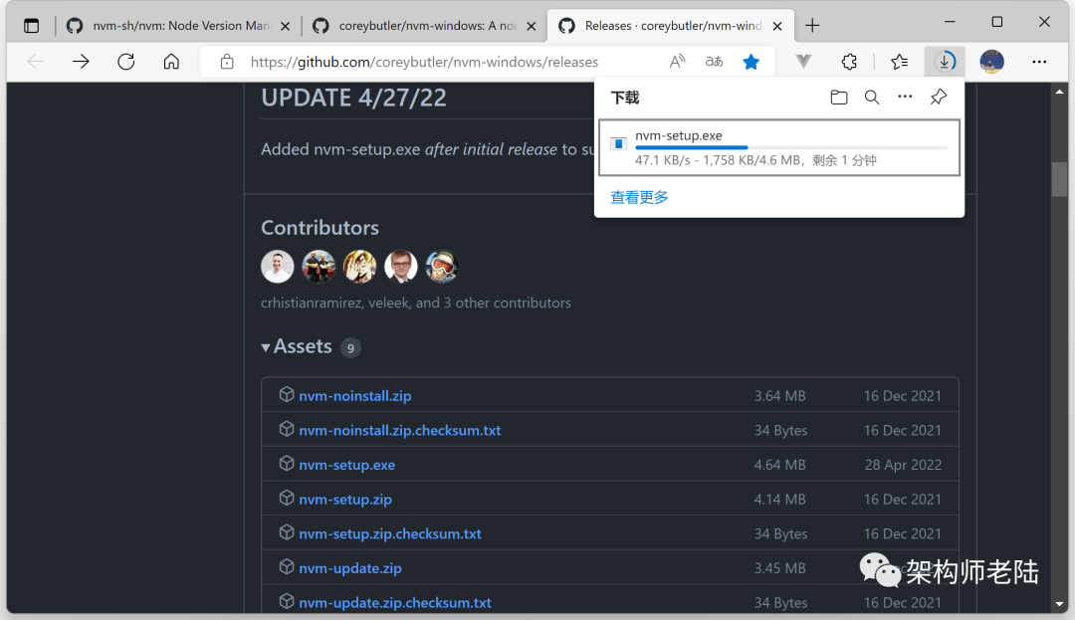Download nvm-noinstall.zip.checksum.txt
The width and height of the screenshot is (1075, 620).
pyautogui.click(x=400, y=430)
